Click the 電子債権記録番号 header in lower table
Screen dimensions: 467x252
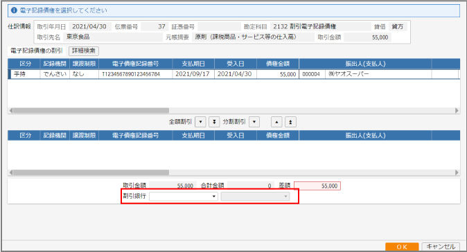136,136
